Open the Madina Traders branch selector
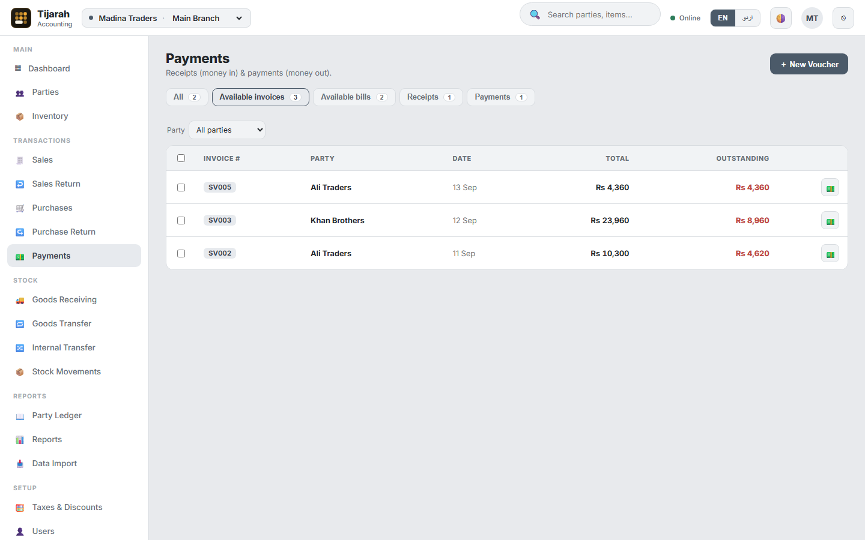This screenshot has width=865, height=540. point(166,18)
